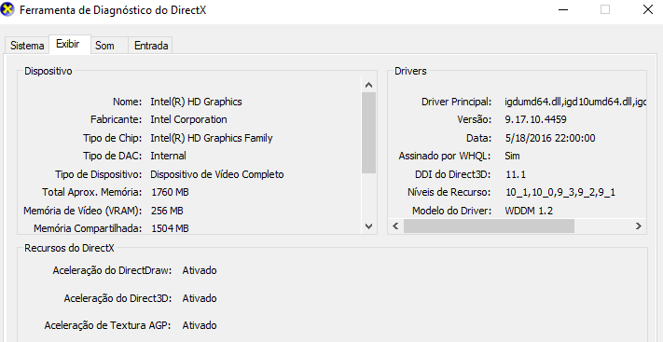Screen dimensions: 663x342
Task: Click the Dispositivo scrollbar track below the thumb
Action: (x=368, y=197)
